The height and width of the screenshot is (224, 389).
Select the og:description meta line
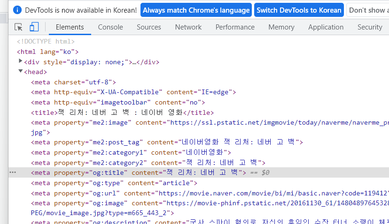pyautogui.click(x=210, y=222)
